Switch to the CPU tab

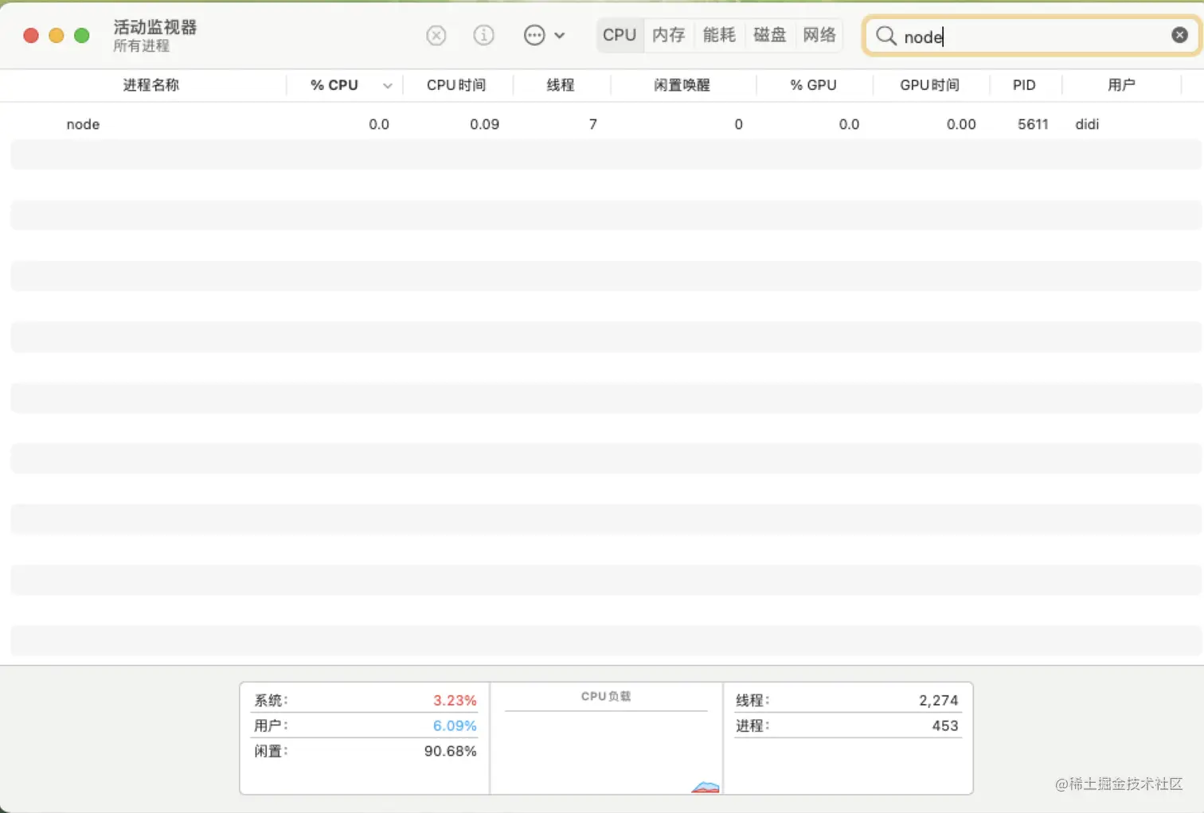coord(620,35)
